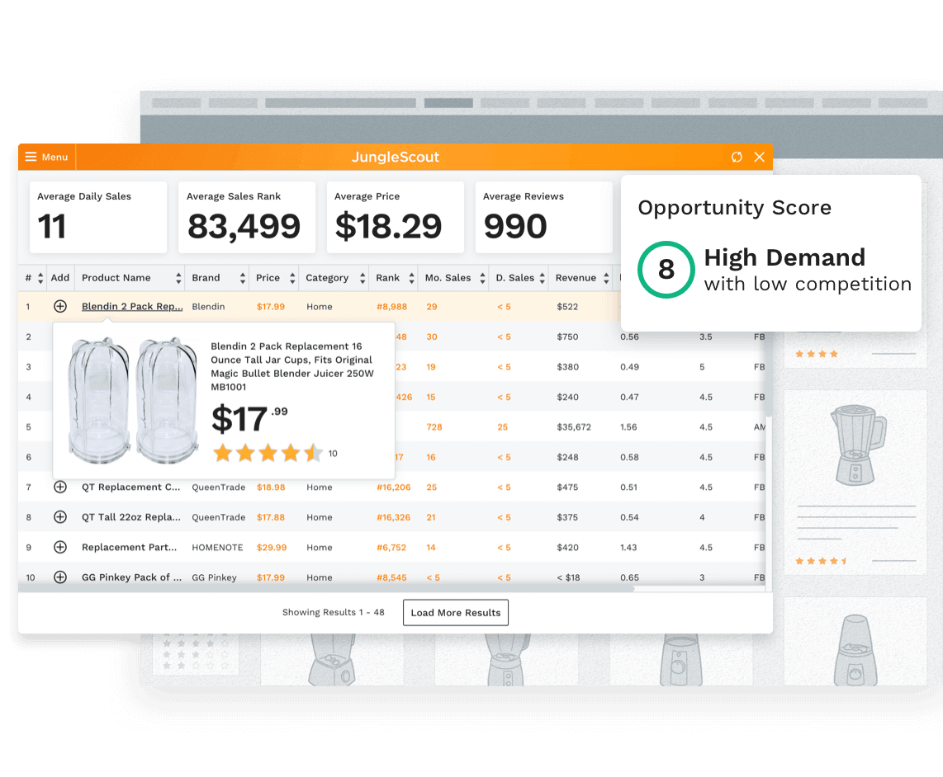Viewport: 943px width, 777px height.
Task: Click the $17.88 price cell
Action: coord(271,517)
